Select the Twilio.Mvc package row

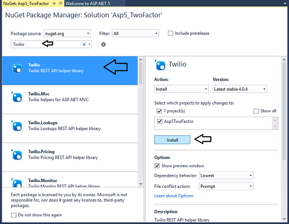tap(70, 100)
